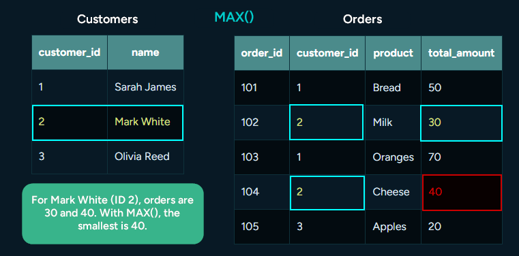519x256 pixels.
Task: Click the total_amount column header
Action: point(462,53)
